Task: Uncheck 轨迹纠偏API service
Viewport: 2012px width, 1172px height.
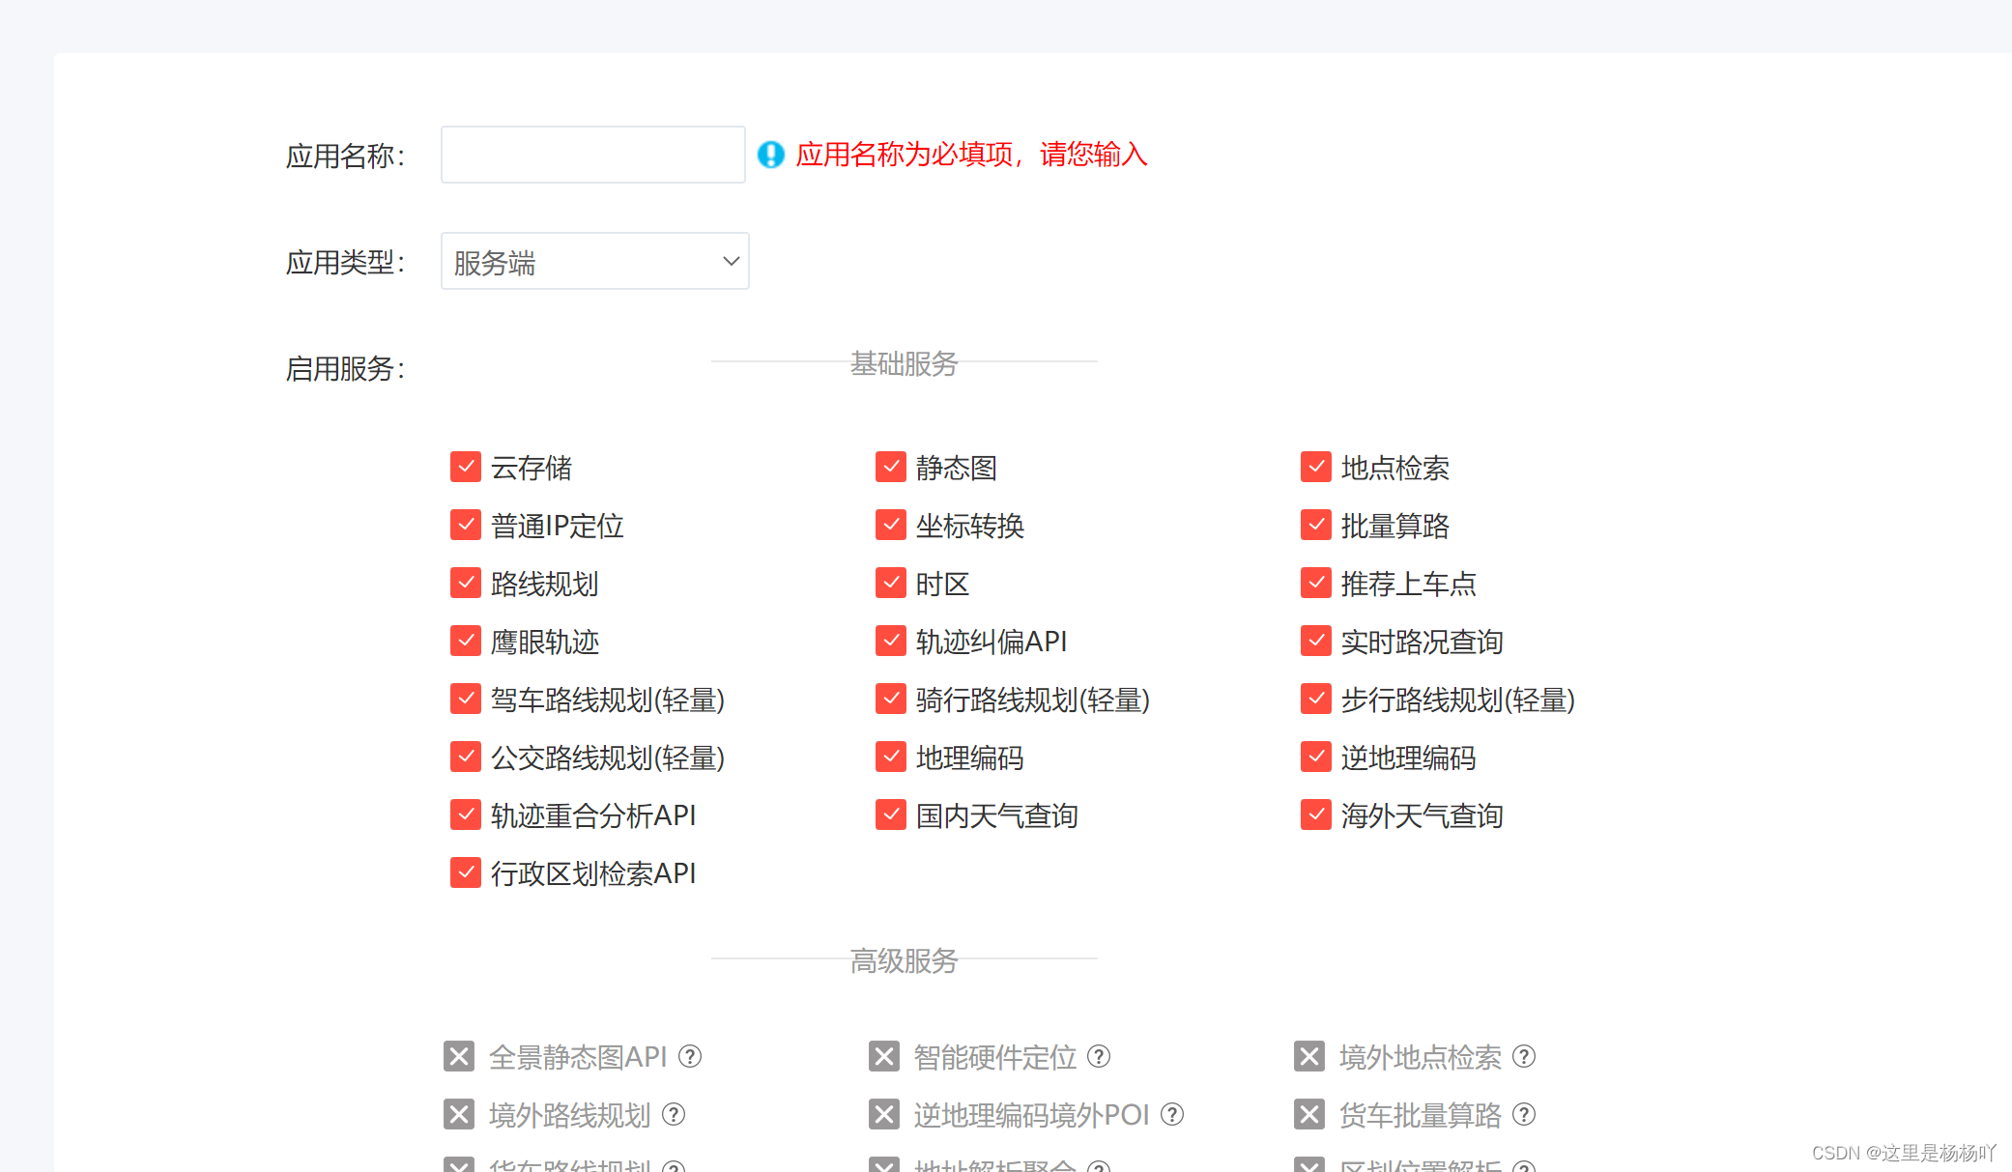Action: (891, 641)
